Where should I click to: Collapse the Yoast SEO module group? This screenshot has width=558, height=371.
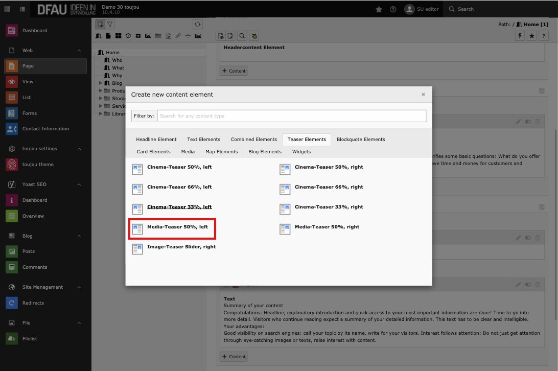click(x=79, y=184)
